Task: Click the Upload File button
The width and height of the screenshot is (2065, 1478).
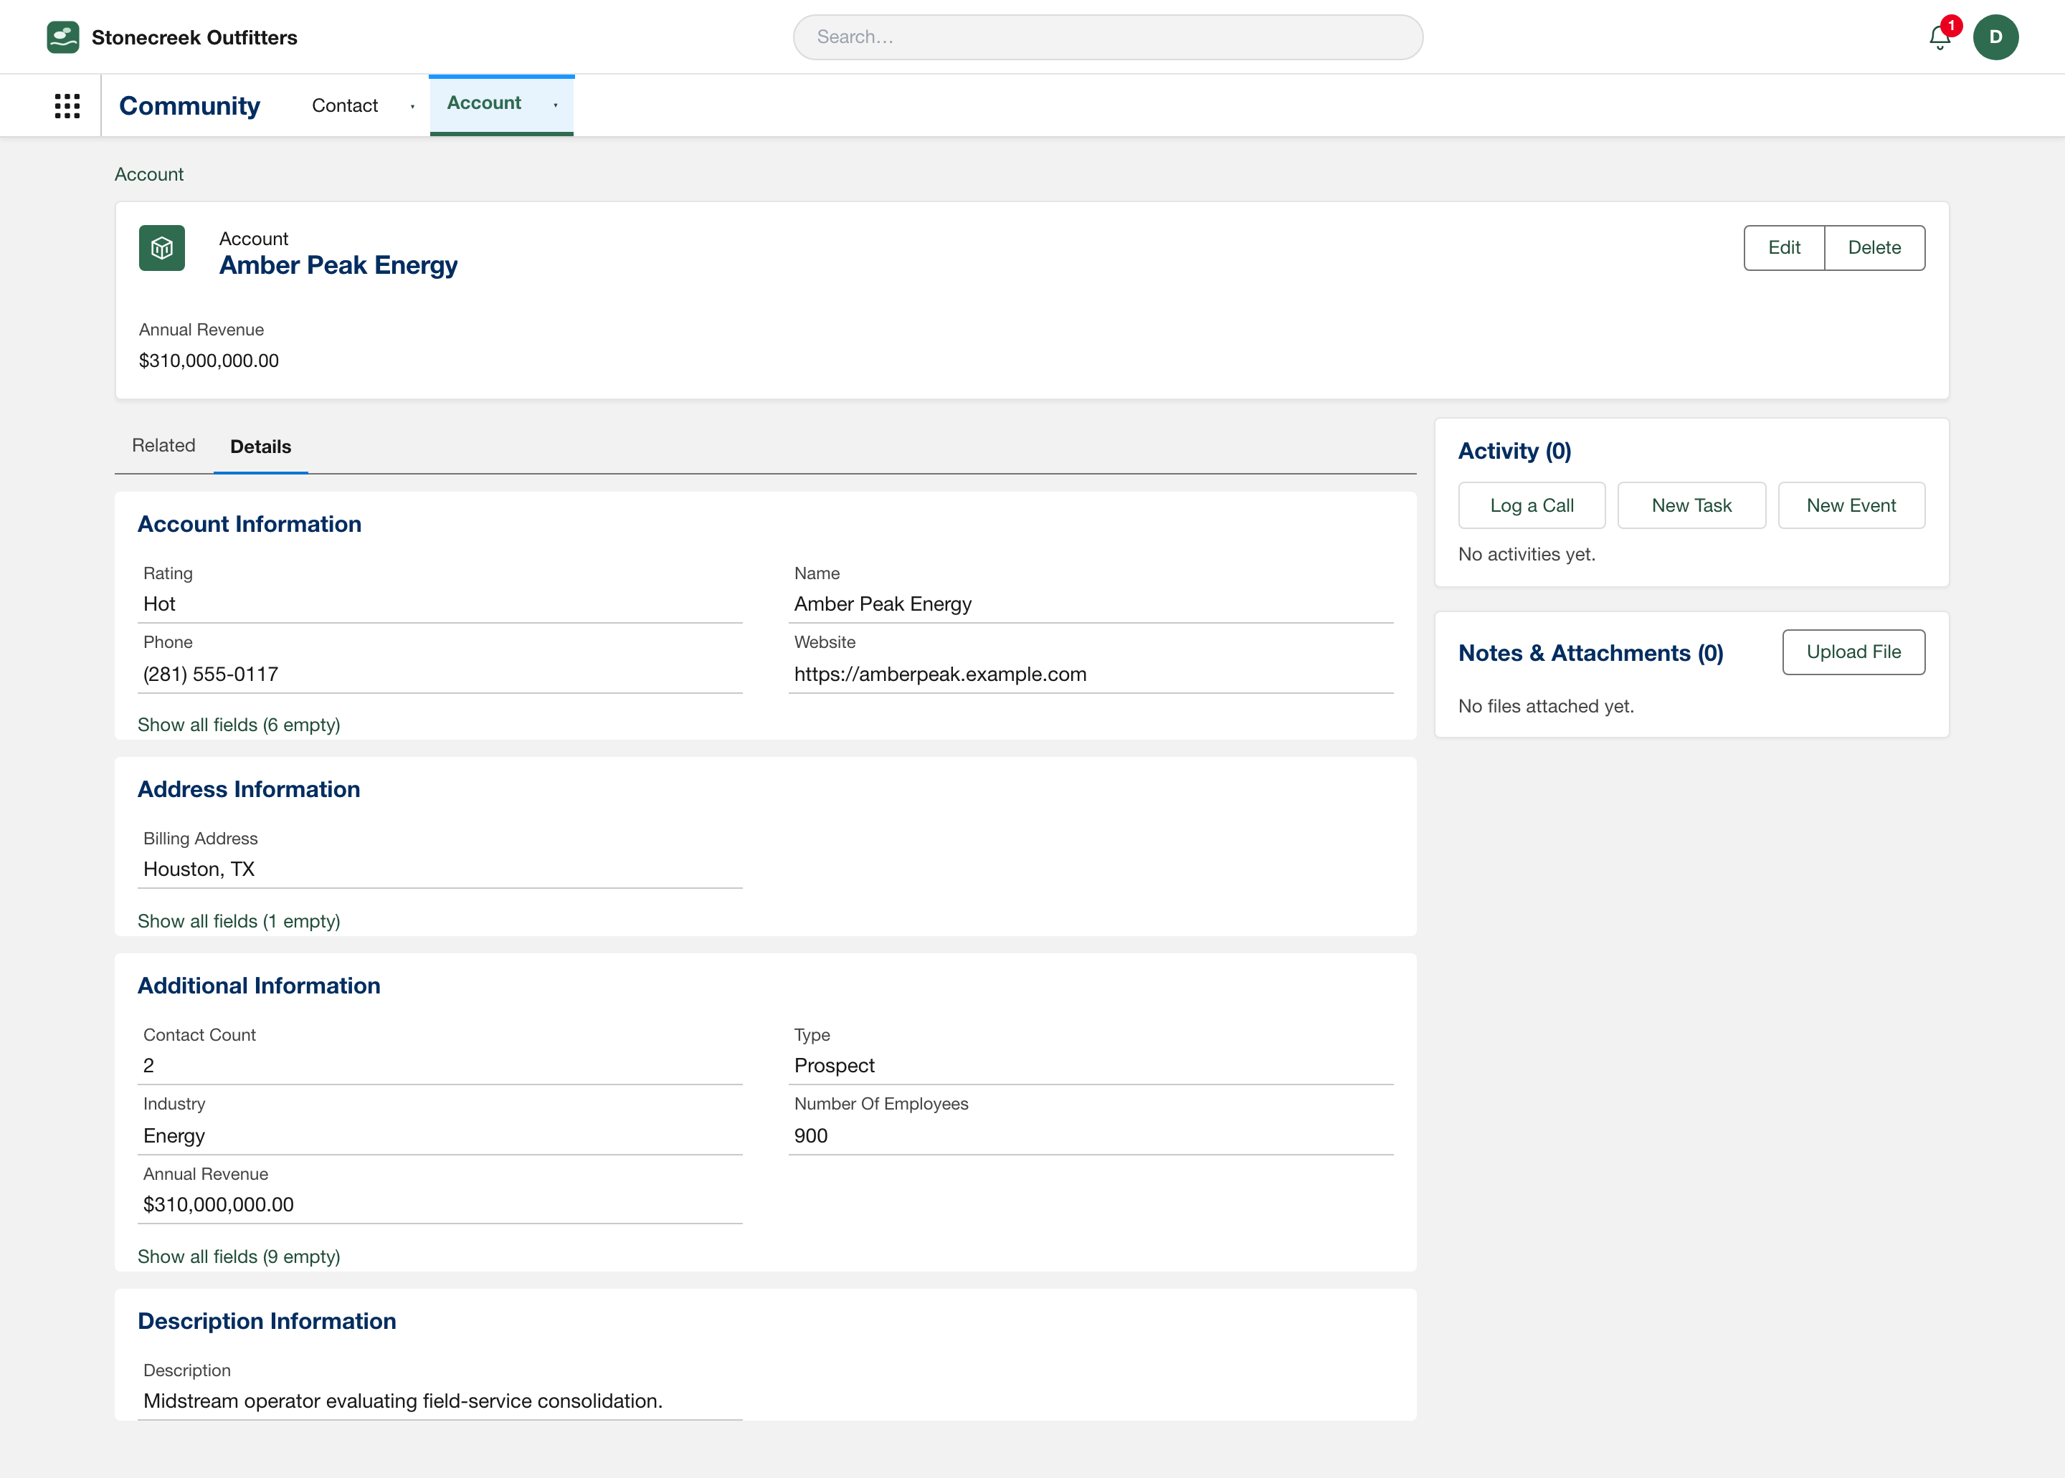Action: 1853,652
